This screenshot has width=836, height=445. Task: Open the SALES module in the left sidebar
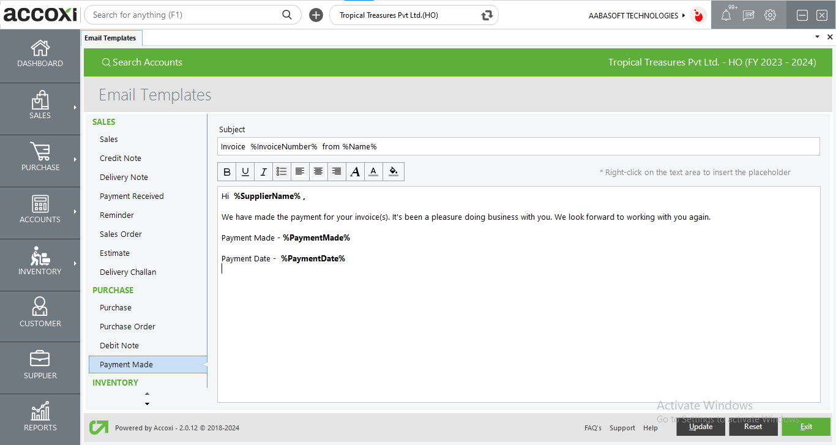(x=40, y=108)
